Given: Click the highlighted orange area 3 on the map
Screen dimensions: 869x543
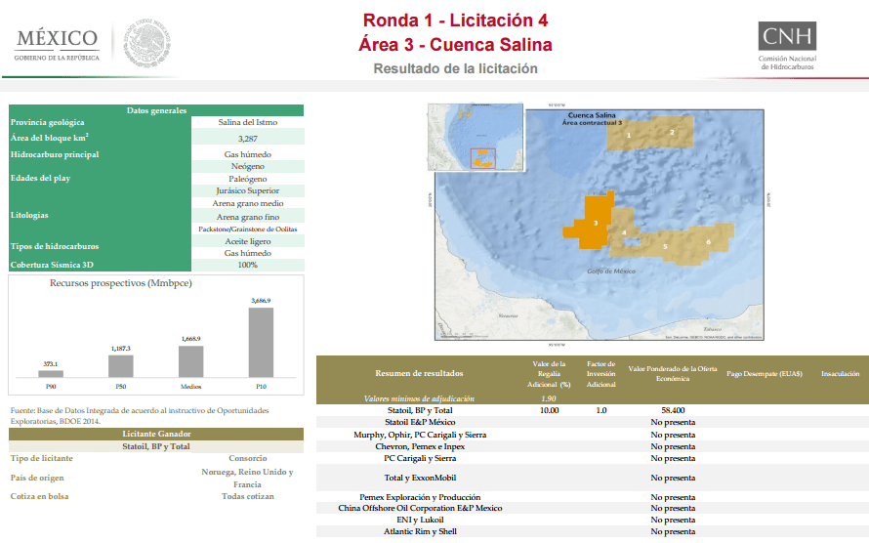Looking at the screenshot, I should tap(592, 223).
